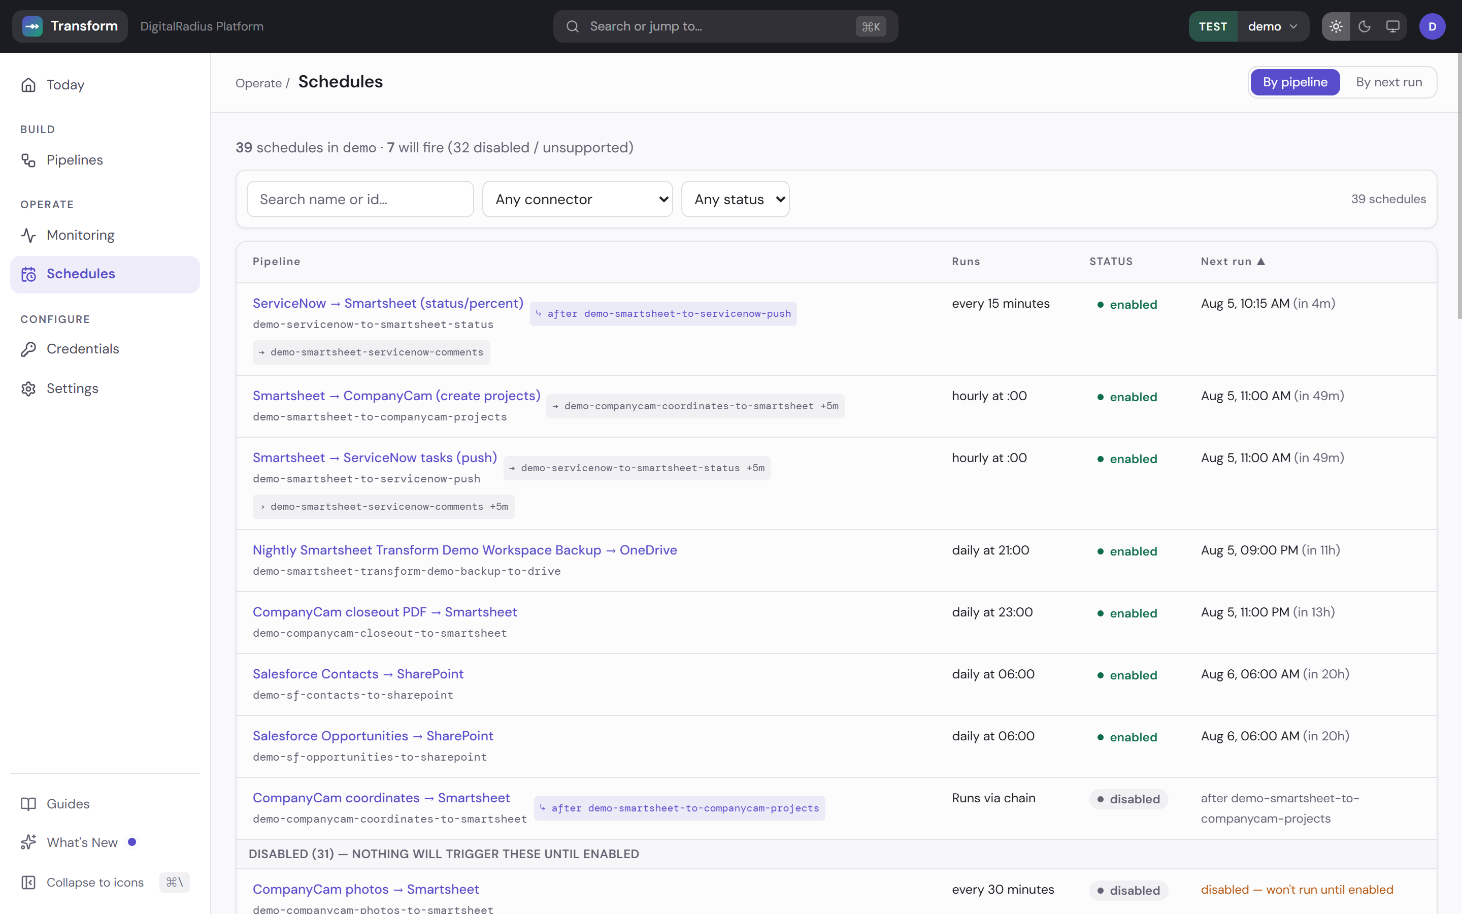Open CompanyCam closeout PDF → Smartsheet pipeline
This screenshot has width=1462, height=914.
click(x=384, y=612)
